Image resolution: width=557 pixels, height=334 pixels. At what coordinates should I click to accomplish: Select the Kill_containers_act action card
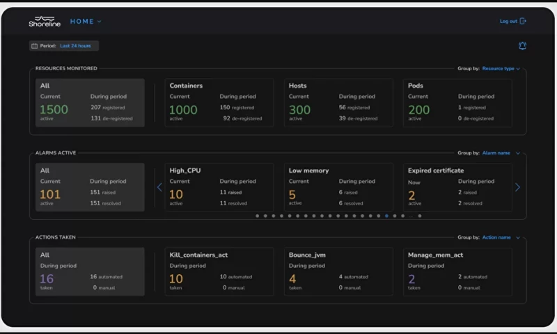click(x=219, y=271)
